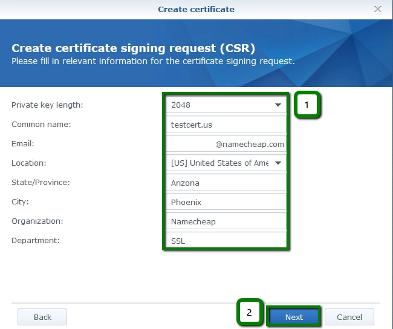
Task: Close the Create certificate dialog
Action: click(378, 9)
